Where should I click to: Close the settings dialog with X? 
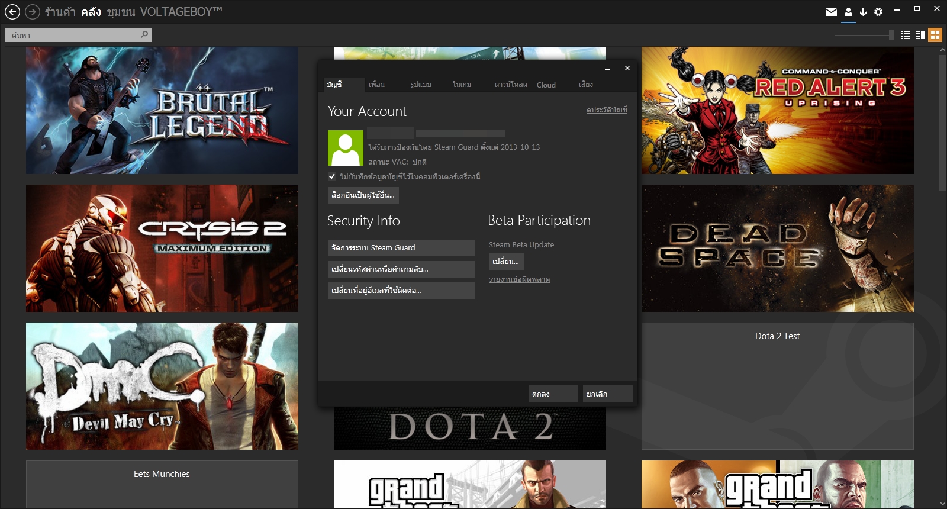click(627, 68)
